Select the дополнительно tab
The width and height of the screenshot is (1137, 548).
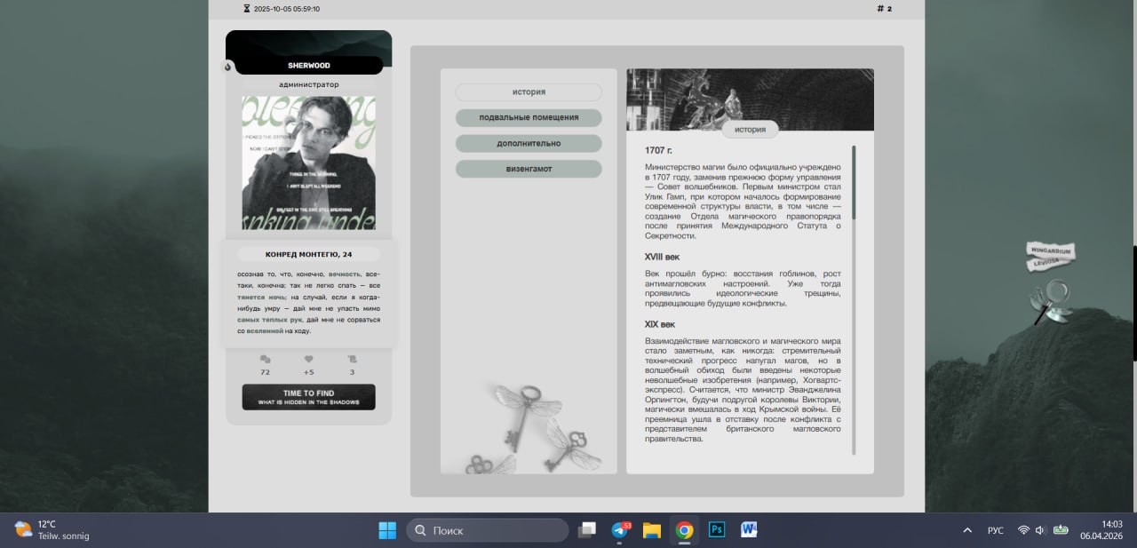(x=529, y=143)
